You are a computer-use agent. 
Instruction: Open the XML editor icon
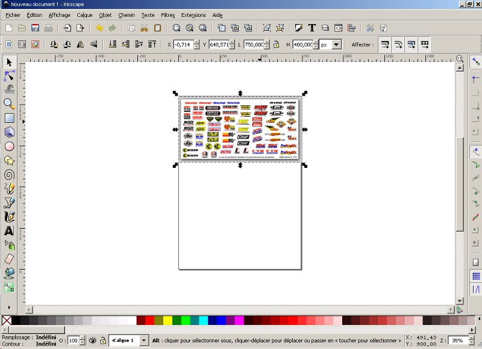pos(338,28)
